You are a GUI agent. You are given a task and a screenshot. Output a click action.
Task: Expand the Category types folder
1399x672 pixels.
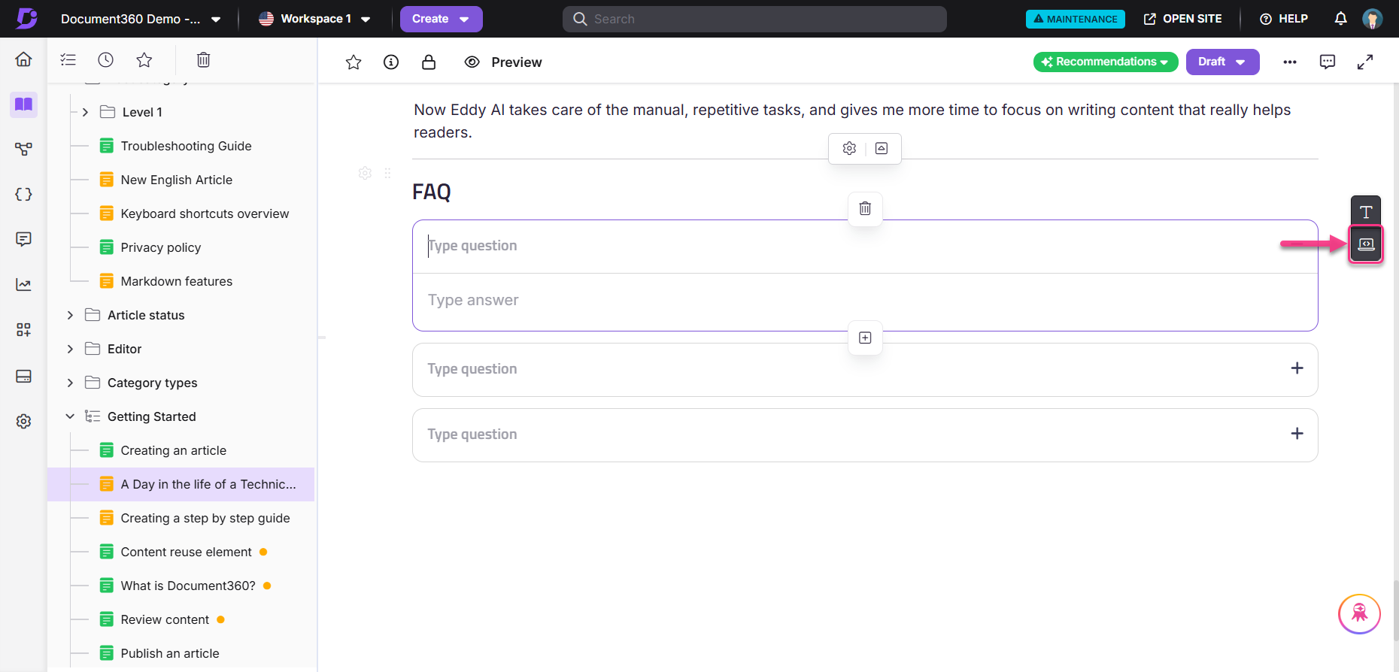coord(70,383)
